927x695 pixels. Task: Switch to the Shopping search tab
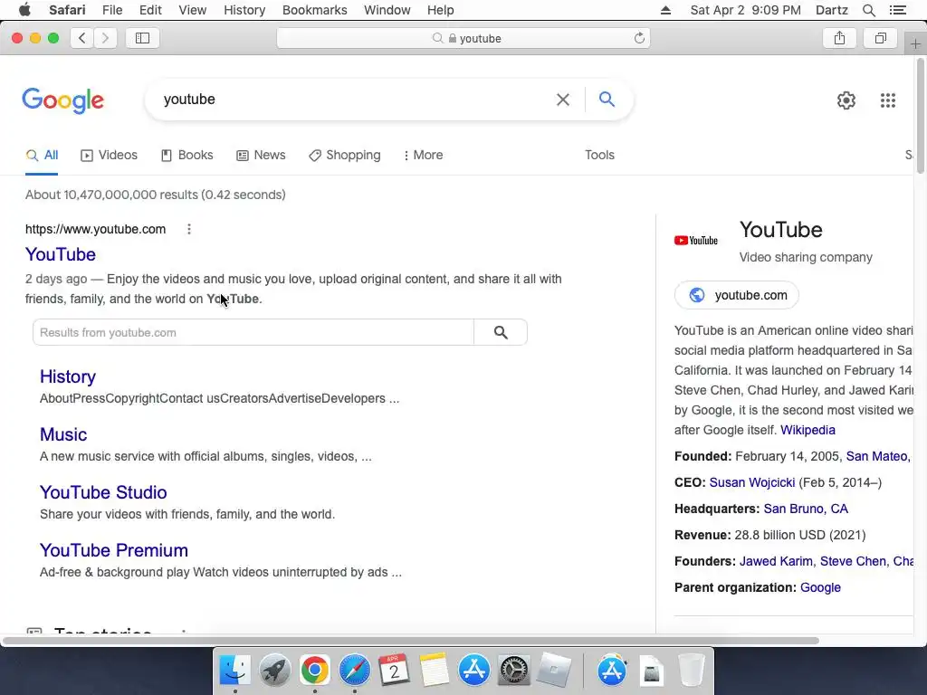point(345,156)
